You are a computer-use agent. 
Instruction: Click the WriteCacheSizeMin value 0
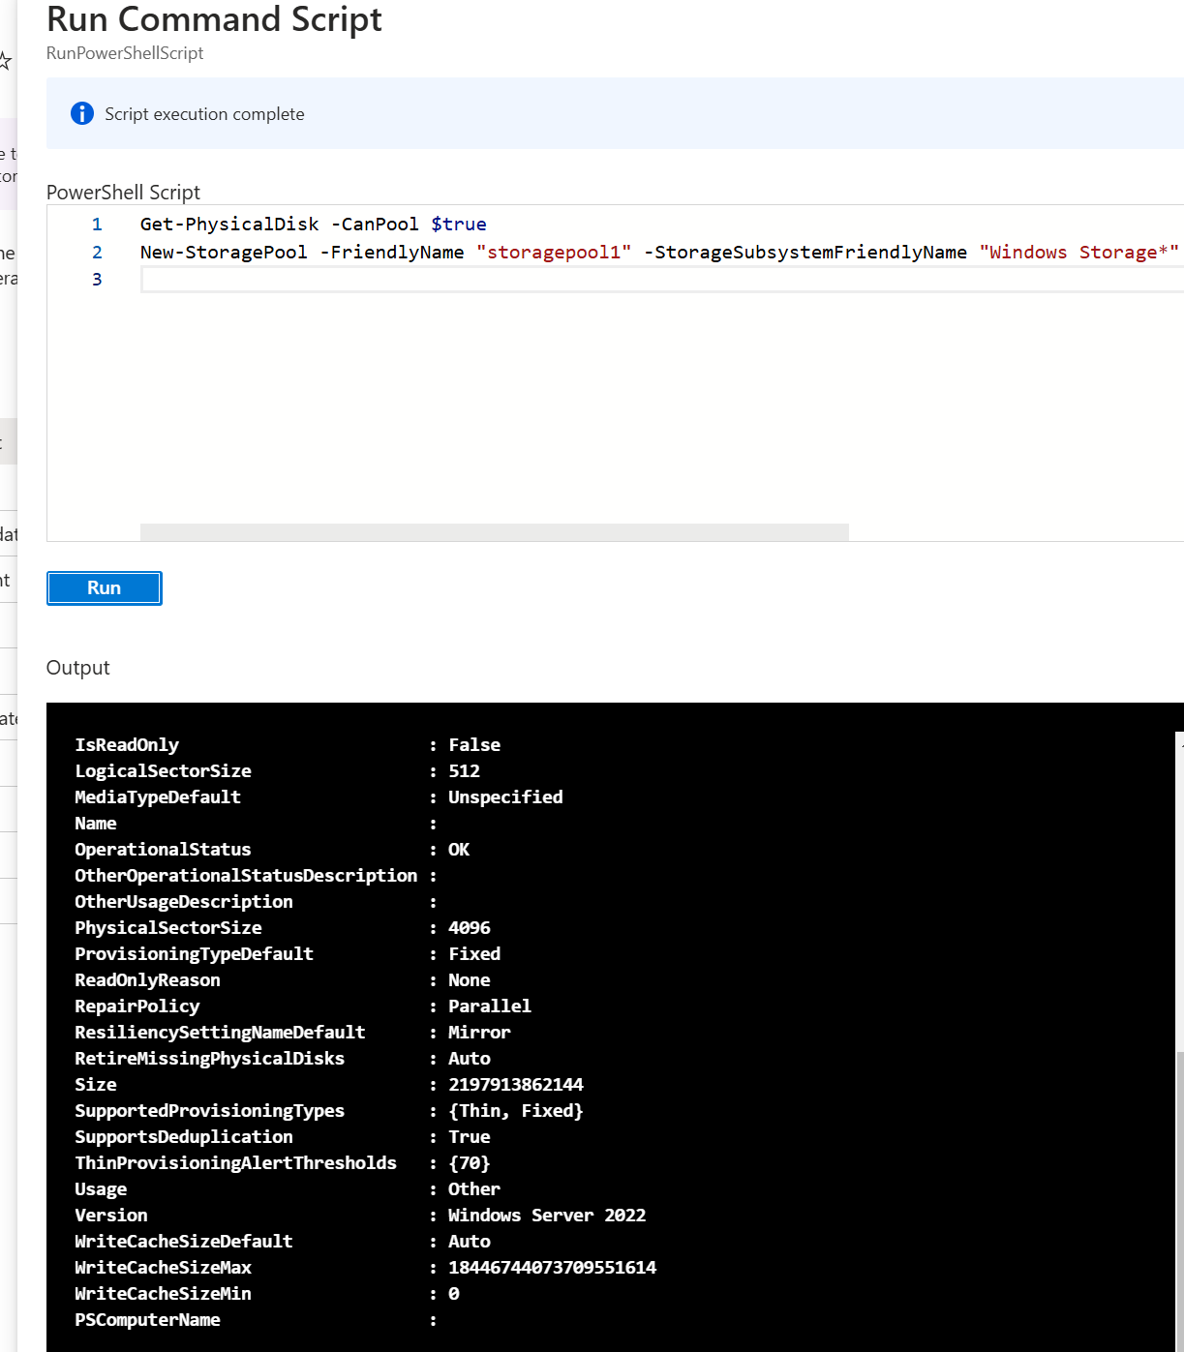click(454, 1294)
